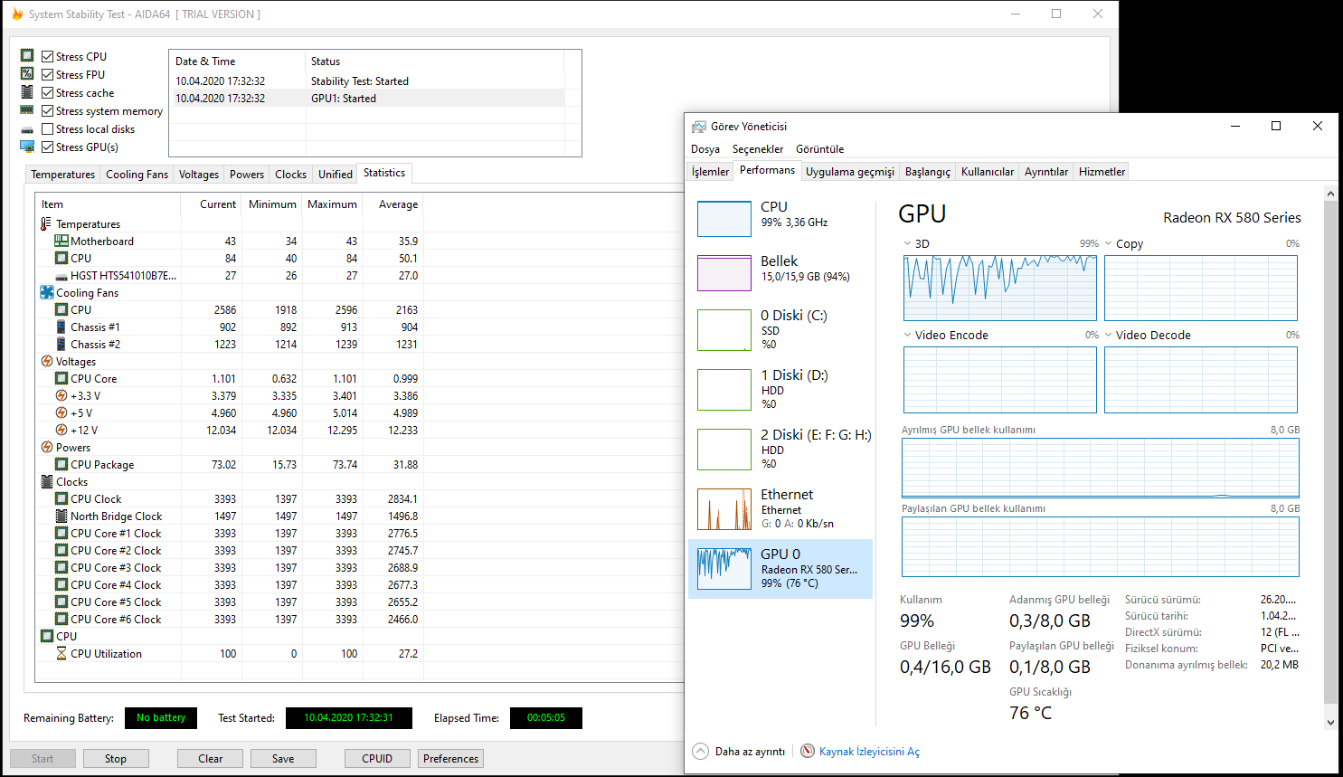Click the Cooling Fans category icon
Screen dimensions: 1343x777
pos(47,293)
